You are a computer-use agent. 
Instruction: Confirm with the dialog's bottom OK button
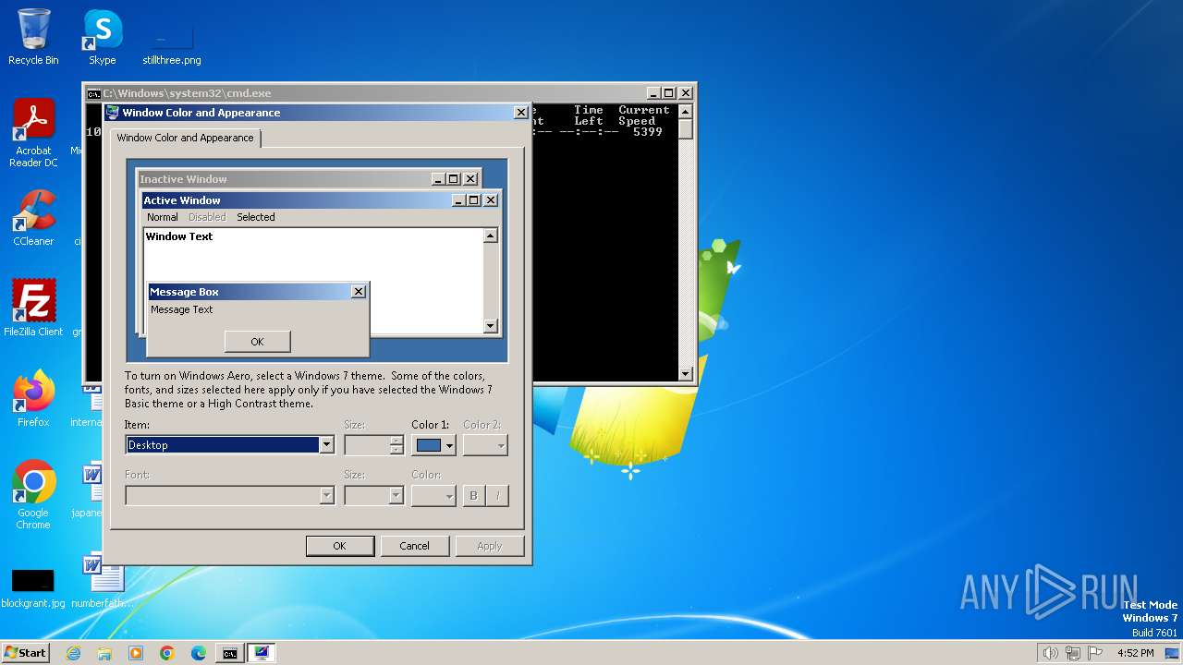[x=339, y=546]
